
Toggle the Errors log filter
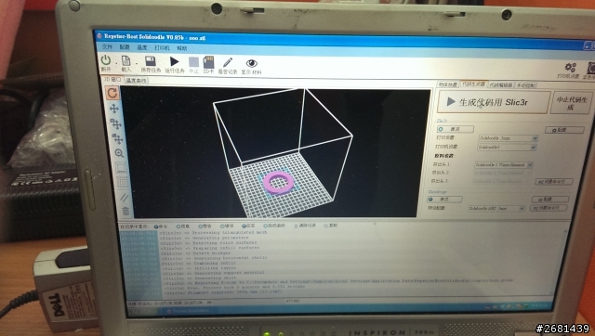pos(227,226)
